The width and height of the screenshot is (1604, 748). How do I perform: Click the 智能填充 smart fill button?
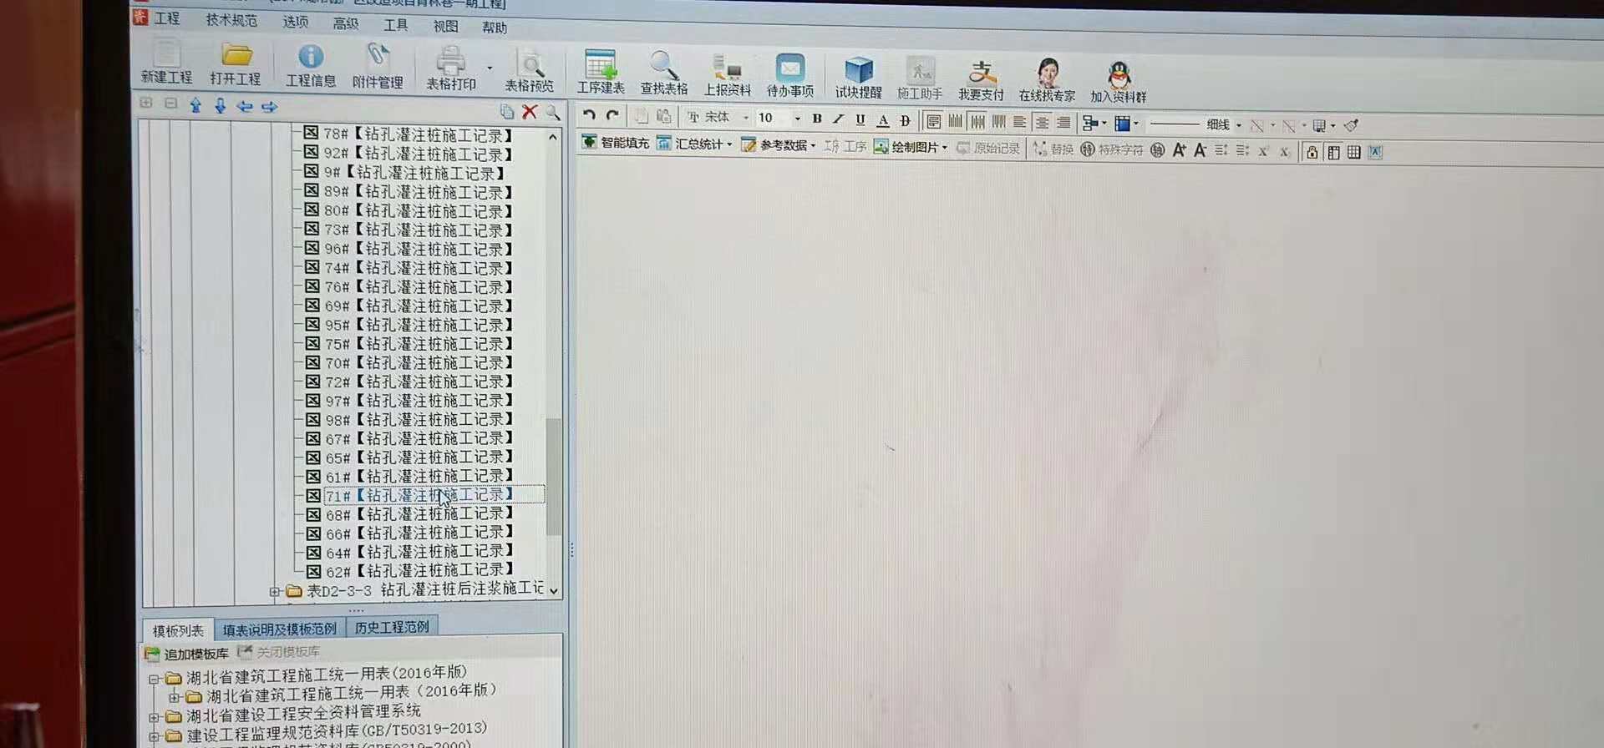point(616,143)
